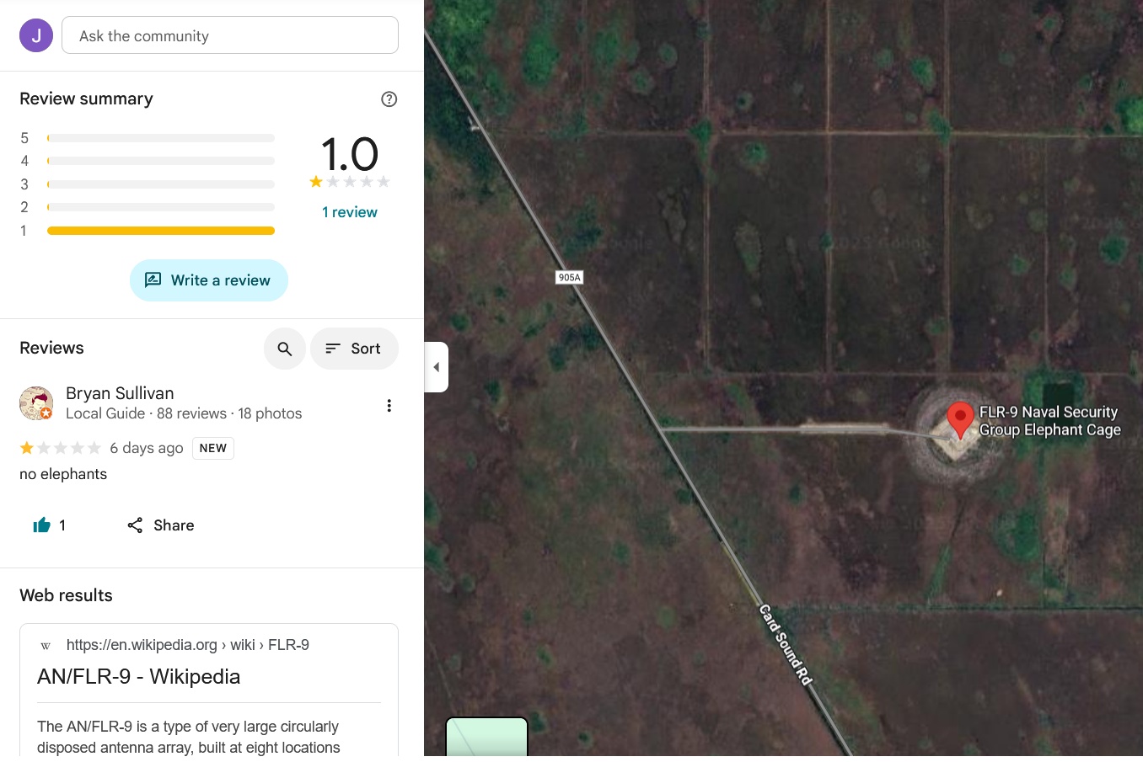Select the 5-star rating bar
This screenshot has width=1143, height=762.
tap(161, 138)
